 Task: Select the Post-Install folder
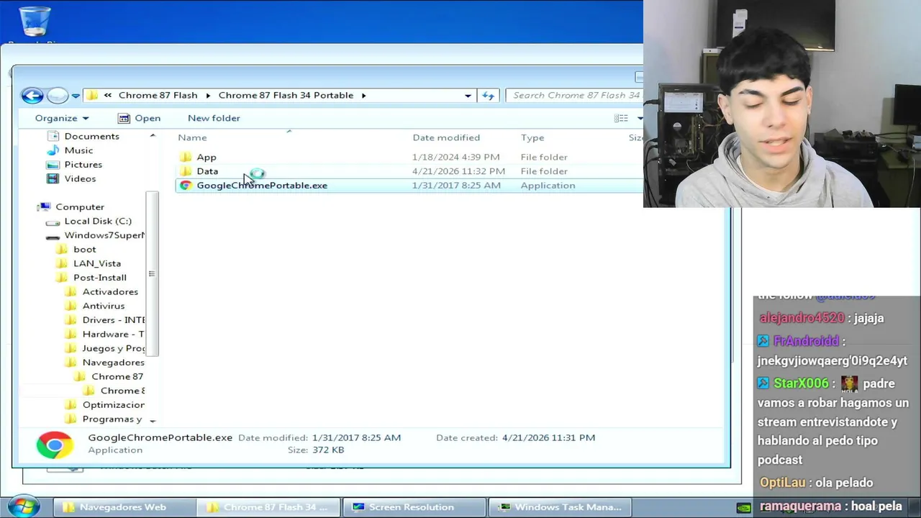99,278
